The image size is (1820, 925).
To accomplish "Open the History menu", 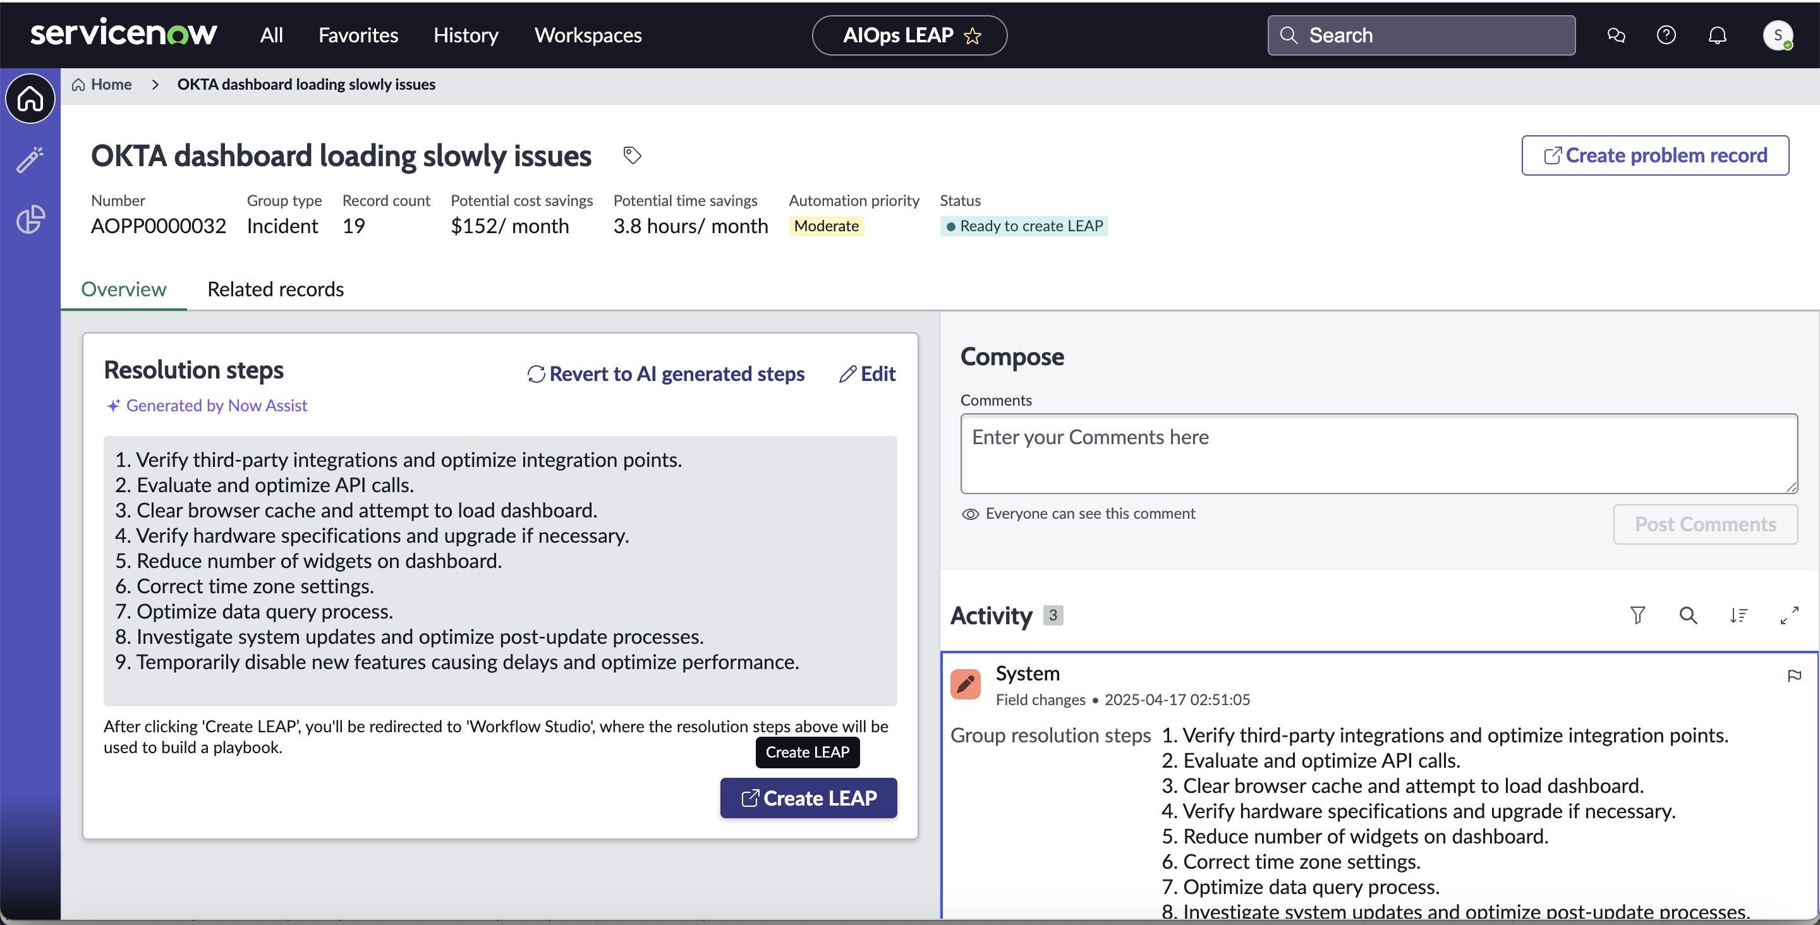I will coord(466,35).
